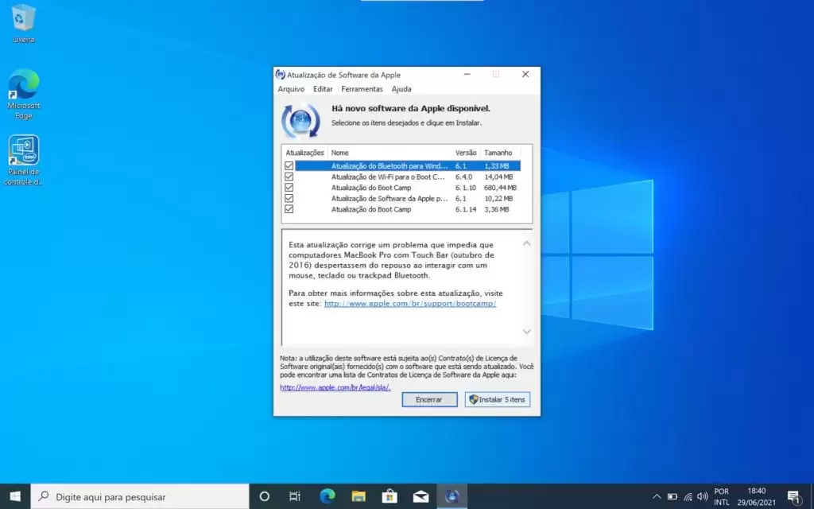The image size is (814, 509).
Task: Open the Ferramentas menu
Action: (362, 89)
